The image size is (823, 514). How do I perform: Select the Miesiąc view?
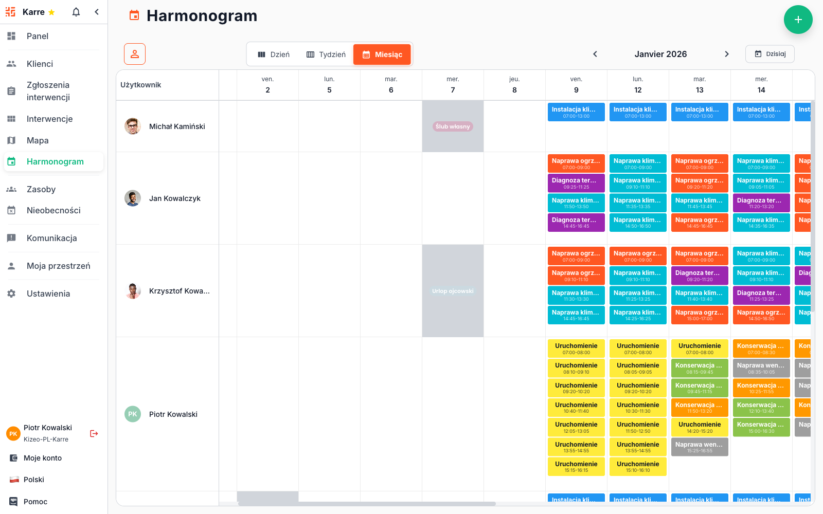click(x=382, y=54)
